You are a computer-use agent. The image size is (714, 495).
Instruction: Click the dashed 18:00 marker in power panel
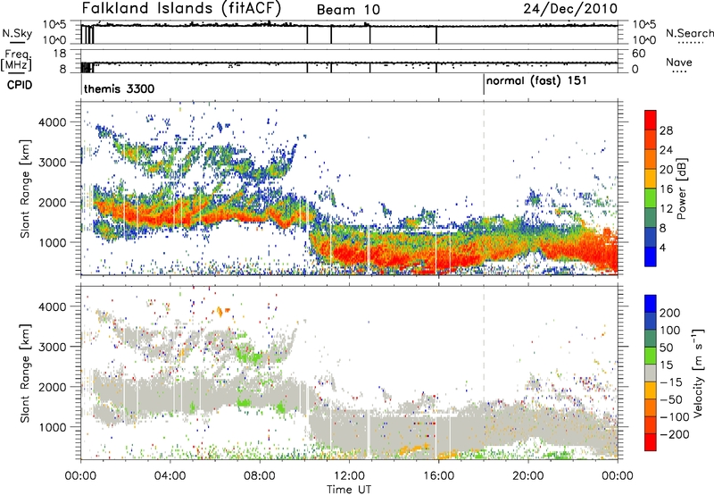pyautogui.click(x=484, y=188)
